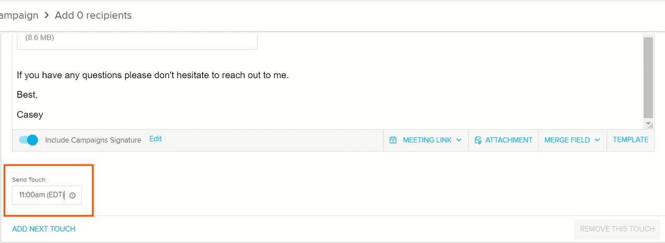Expand the Merge Field dropdown arrow

(597, 140)
